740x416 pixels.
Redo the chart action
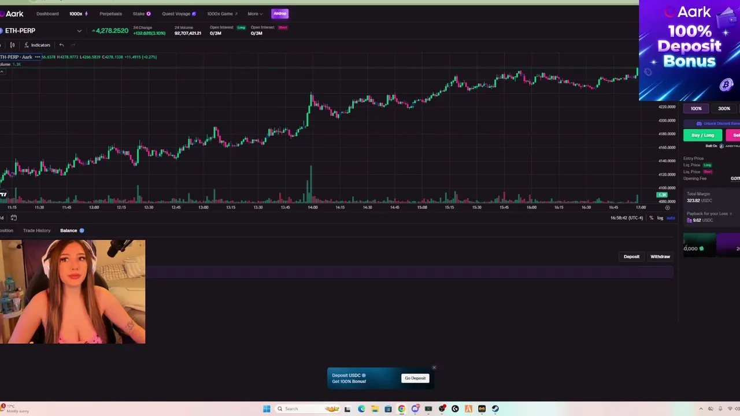pos(73,45)
